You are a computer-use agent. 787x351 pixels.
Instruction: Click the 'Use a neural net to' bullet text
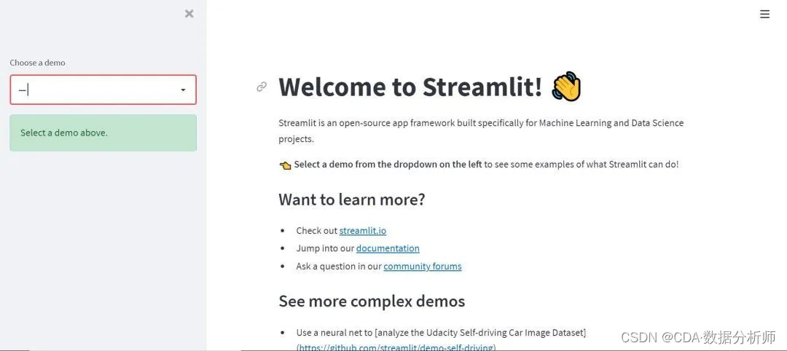tap(441, 333)
